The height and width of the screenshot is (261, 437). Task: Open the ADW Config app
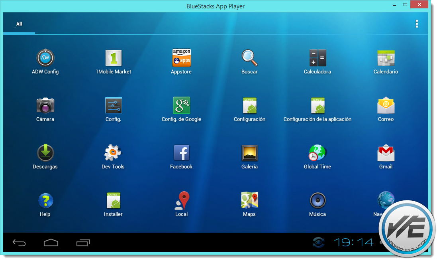(45, 58)
